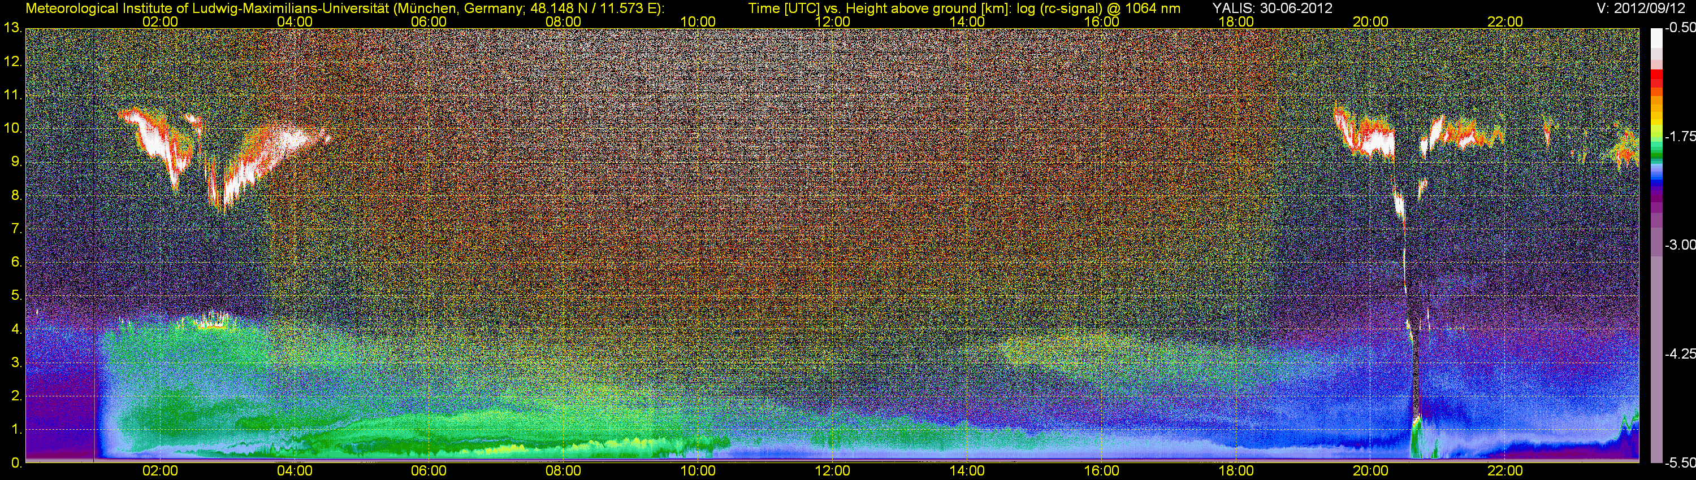The image size is (1696, 480).
Task: Click the 14:00 label on the bottom time axis
Action: 967,471
